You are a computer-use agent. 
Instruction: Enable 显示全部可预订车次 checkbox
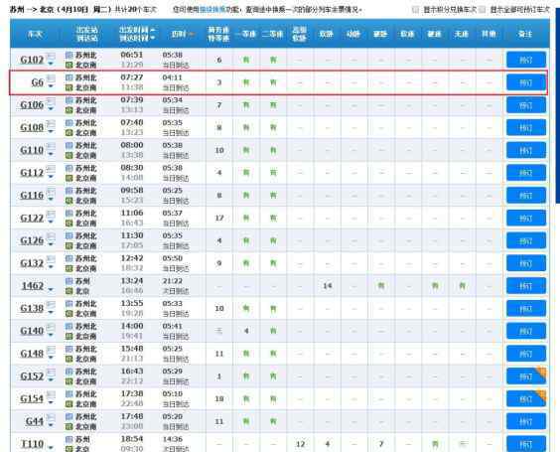[483, 10]
